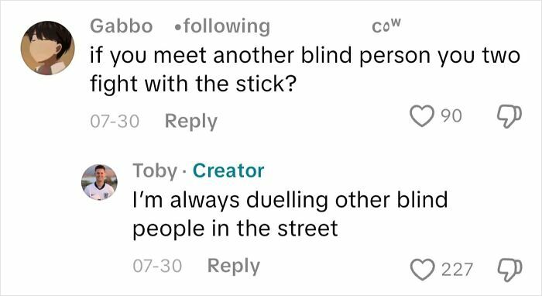Click the 07-30 date on Toby's reply
Viewport: 542px width, 296px height.
[157, 266]
